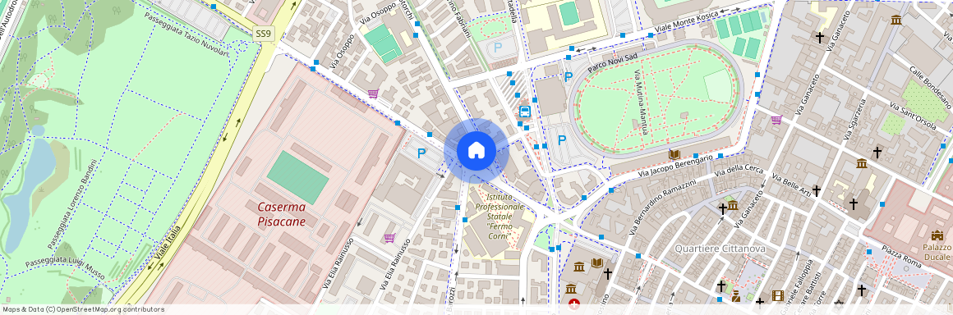The image size is (953, 315).
Task: Click the museum icon below the Via Sgarzeria label
Action: click(861, 162)
